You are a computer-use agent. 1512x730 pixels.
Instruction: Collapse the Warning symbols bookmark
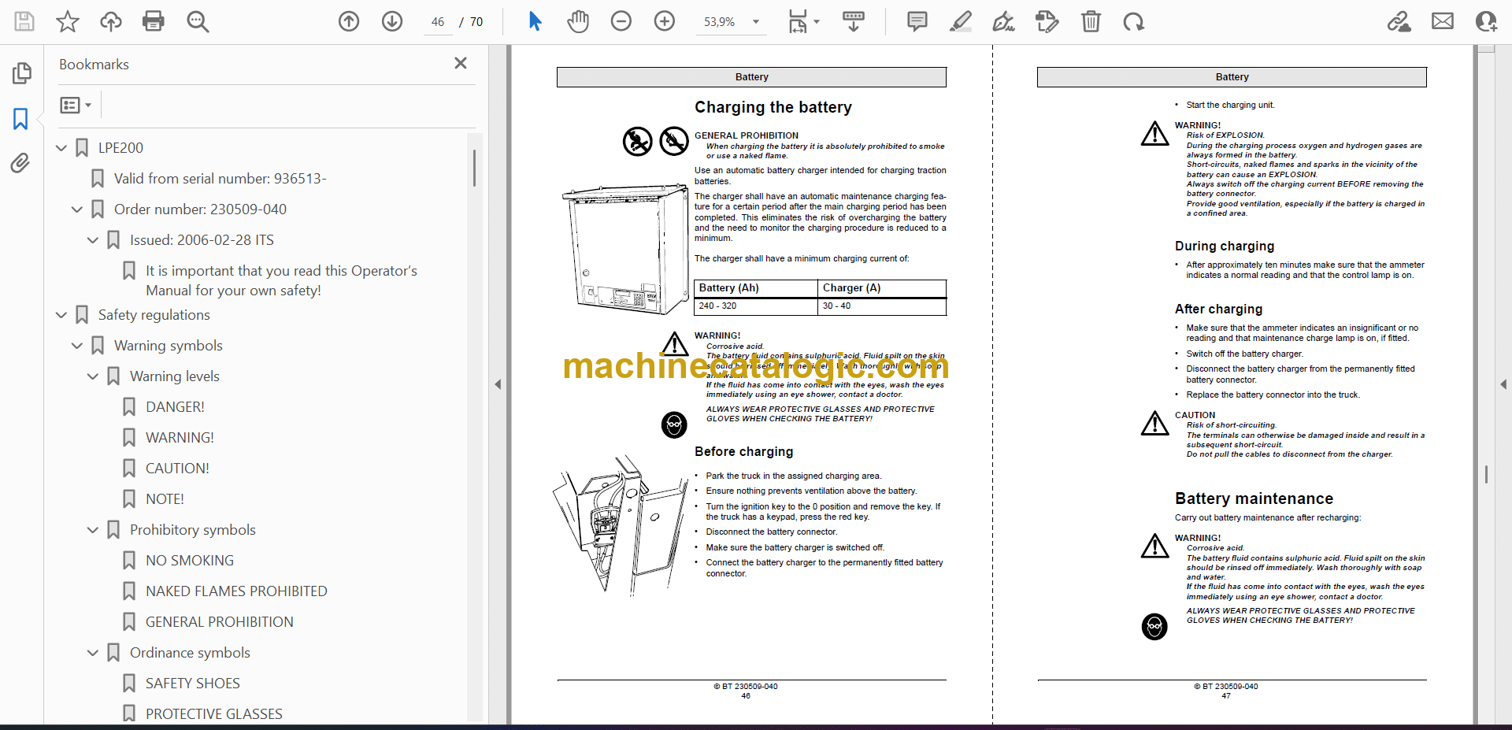coord(77,346)
